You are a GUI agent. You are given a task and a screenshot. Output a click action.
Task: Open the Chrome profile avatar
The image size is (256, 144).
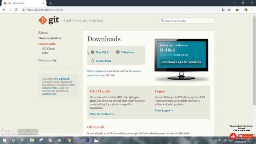[246, 10]
